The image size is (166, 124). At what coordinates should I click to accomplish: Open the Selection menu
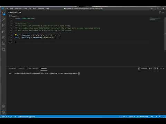18,9
